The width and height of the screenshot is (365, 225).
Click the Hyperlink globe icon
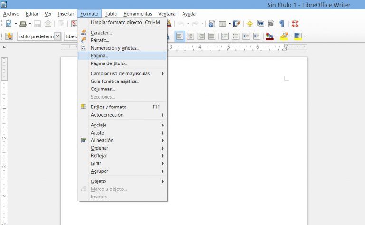[x=211, y=24]
